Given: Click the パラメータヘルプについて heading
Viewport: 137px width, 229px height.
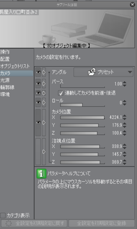Looking at the screenshot, I should [69, 174].
